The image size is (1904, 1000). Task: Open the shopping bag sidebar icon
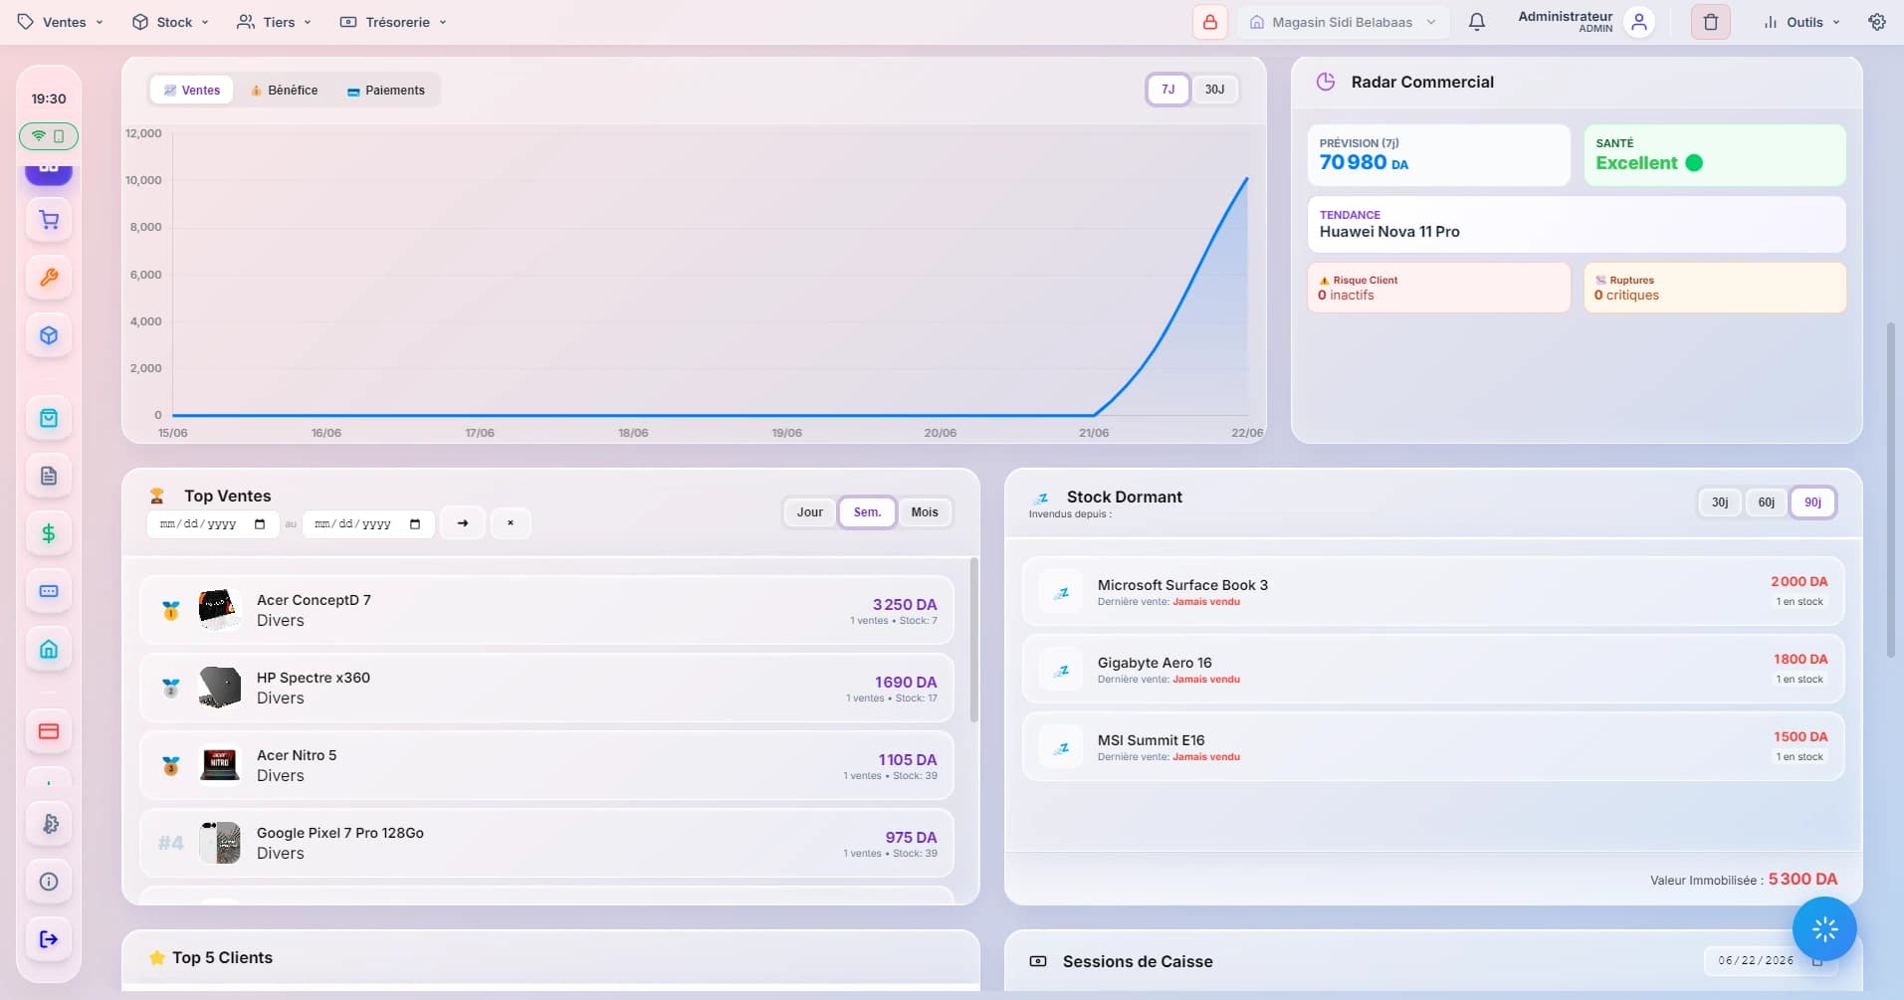pyautogui.click(x=49, y=418)
